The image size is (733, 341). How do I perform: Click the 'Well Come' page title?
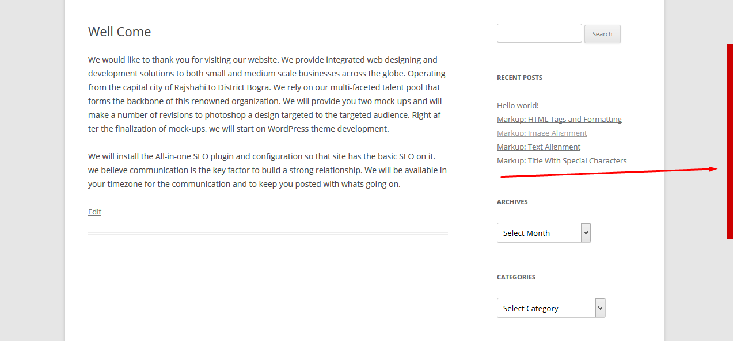coord(119,32)
